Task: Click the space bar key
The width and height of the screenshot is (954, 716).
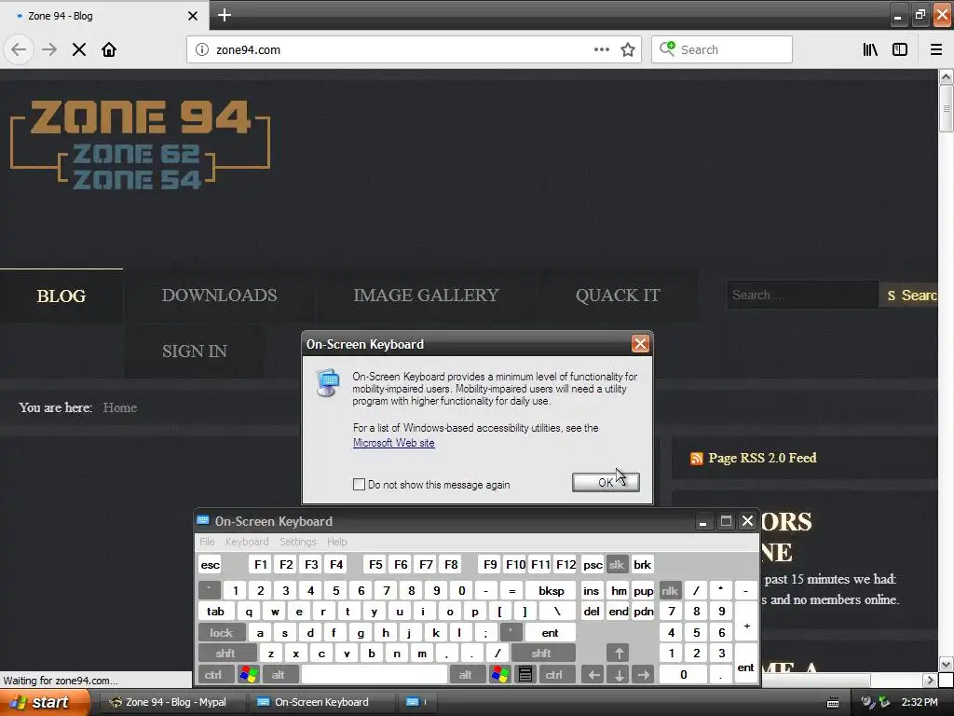Action: click(x=375, y=675)
